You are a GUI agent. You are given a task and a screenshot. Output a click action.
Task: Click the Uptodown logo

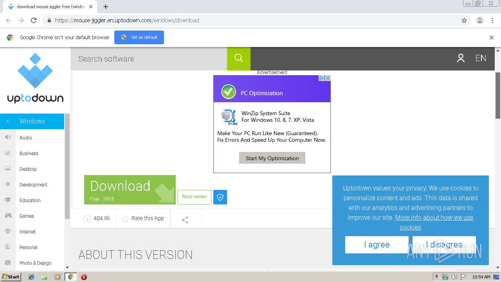35,78
